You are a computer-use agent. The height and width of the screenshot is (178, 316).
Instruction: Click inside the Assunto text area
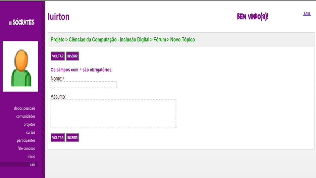113,114
